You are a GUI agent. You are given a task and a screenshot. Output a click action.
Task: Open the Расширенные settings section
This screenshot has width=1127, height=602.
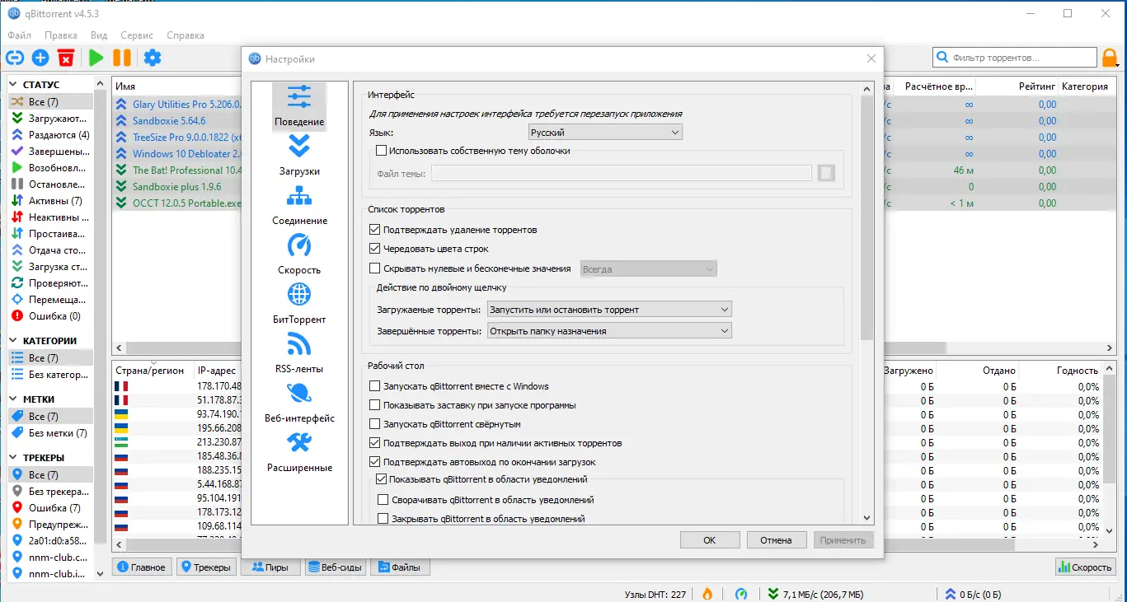[299, 451]
